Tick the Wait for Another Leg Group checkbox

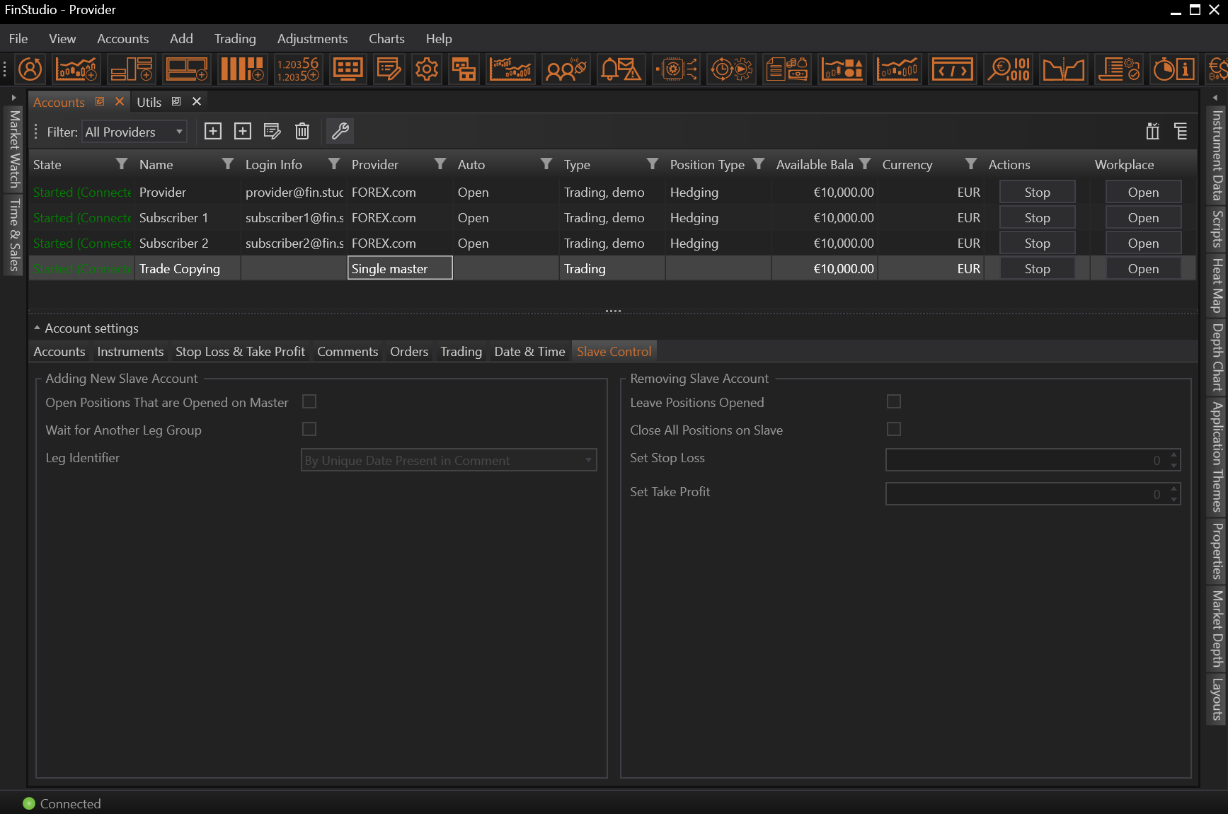(309, 430)
